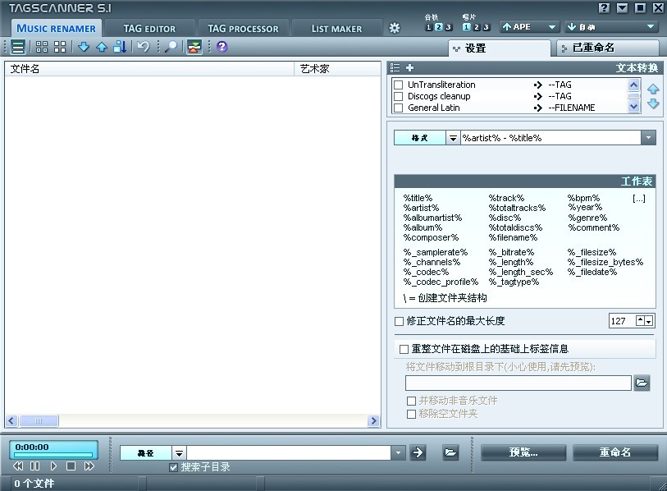Move transform down with blue down arrow

pyautogui.click(x=653, y=104)
